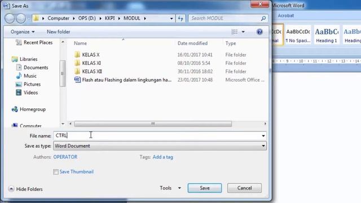This screenshot has height=203, width=361.
Task: Click KKPI in the breadcrumb path
Action: [x=109, y=18]
